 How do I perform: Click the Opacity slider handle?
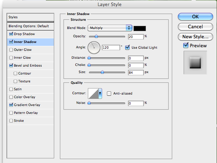pyautogui.click(x=96, y=37)
